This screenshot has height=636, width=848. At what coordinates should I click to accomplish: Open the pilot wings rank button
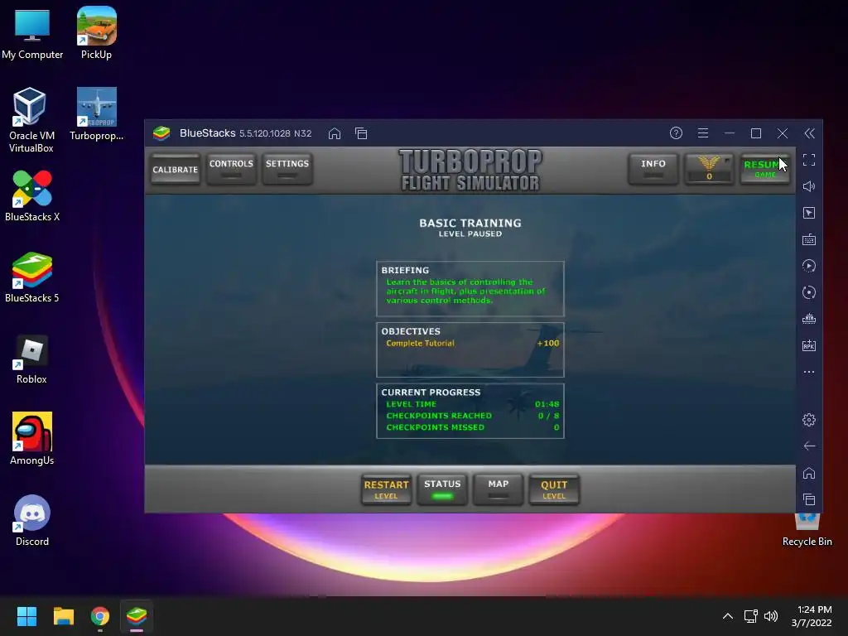[x=709, y=169]
